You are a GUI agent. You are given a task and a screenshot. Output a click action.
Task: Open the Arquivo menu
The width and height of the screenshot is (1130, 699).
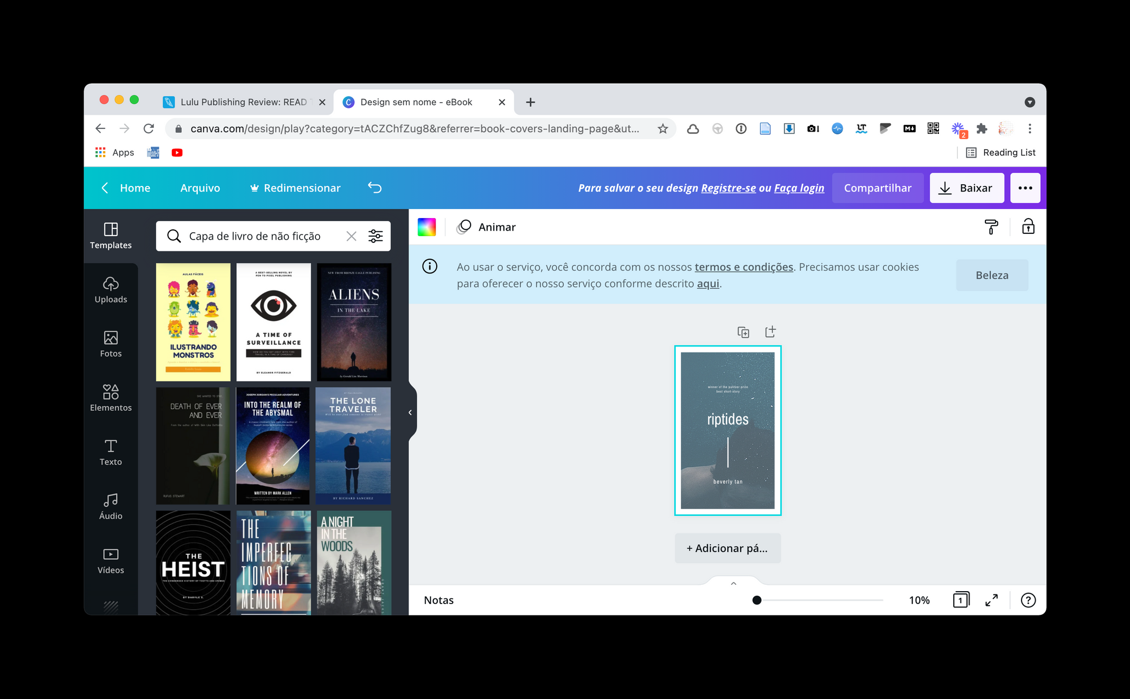[200, 188]
